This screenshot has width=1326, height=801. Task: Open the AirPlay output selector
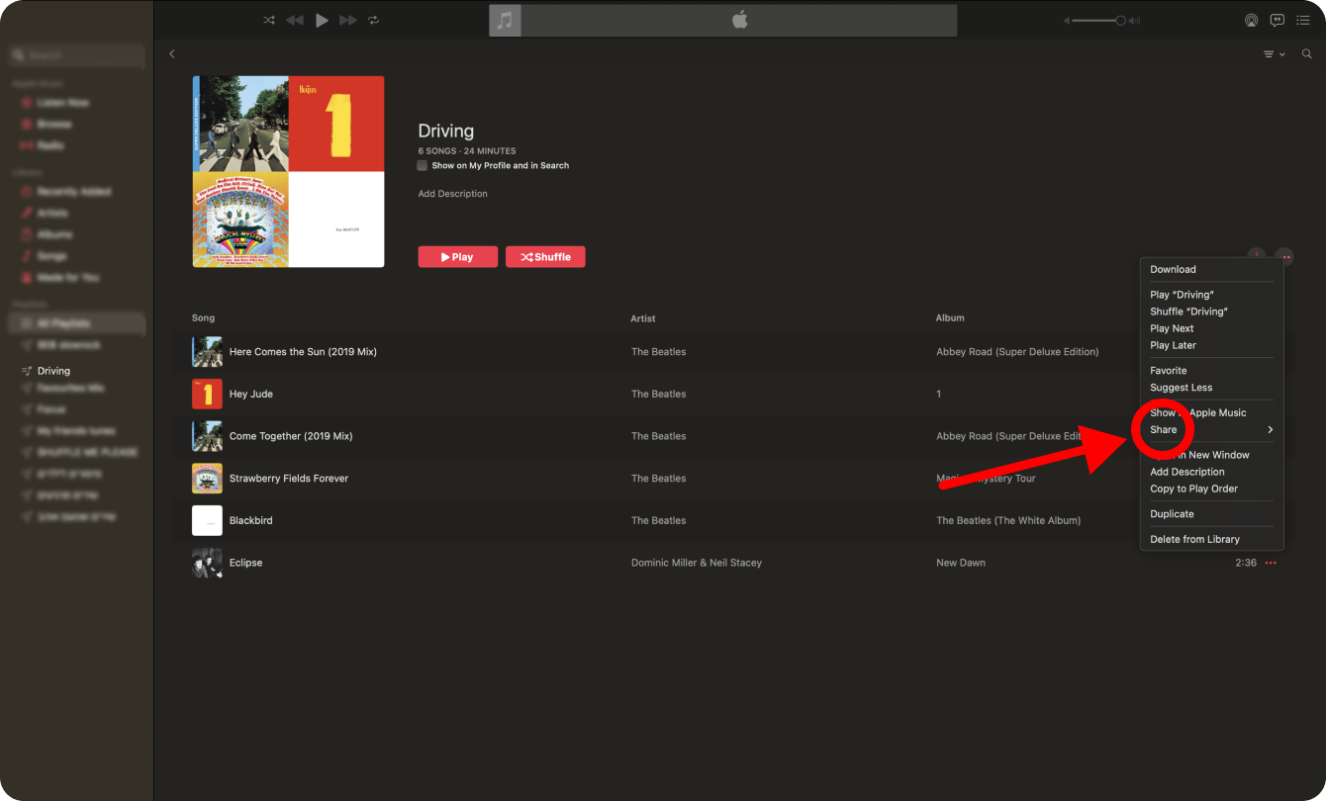click(1251, 20)
